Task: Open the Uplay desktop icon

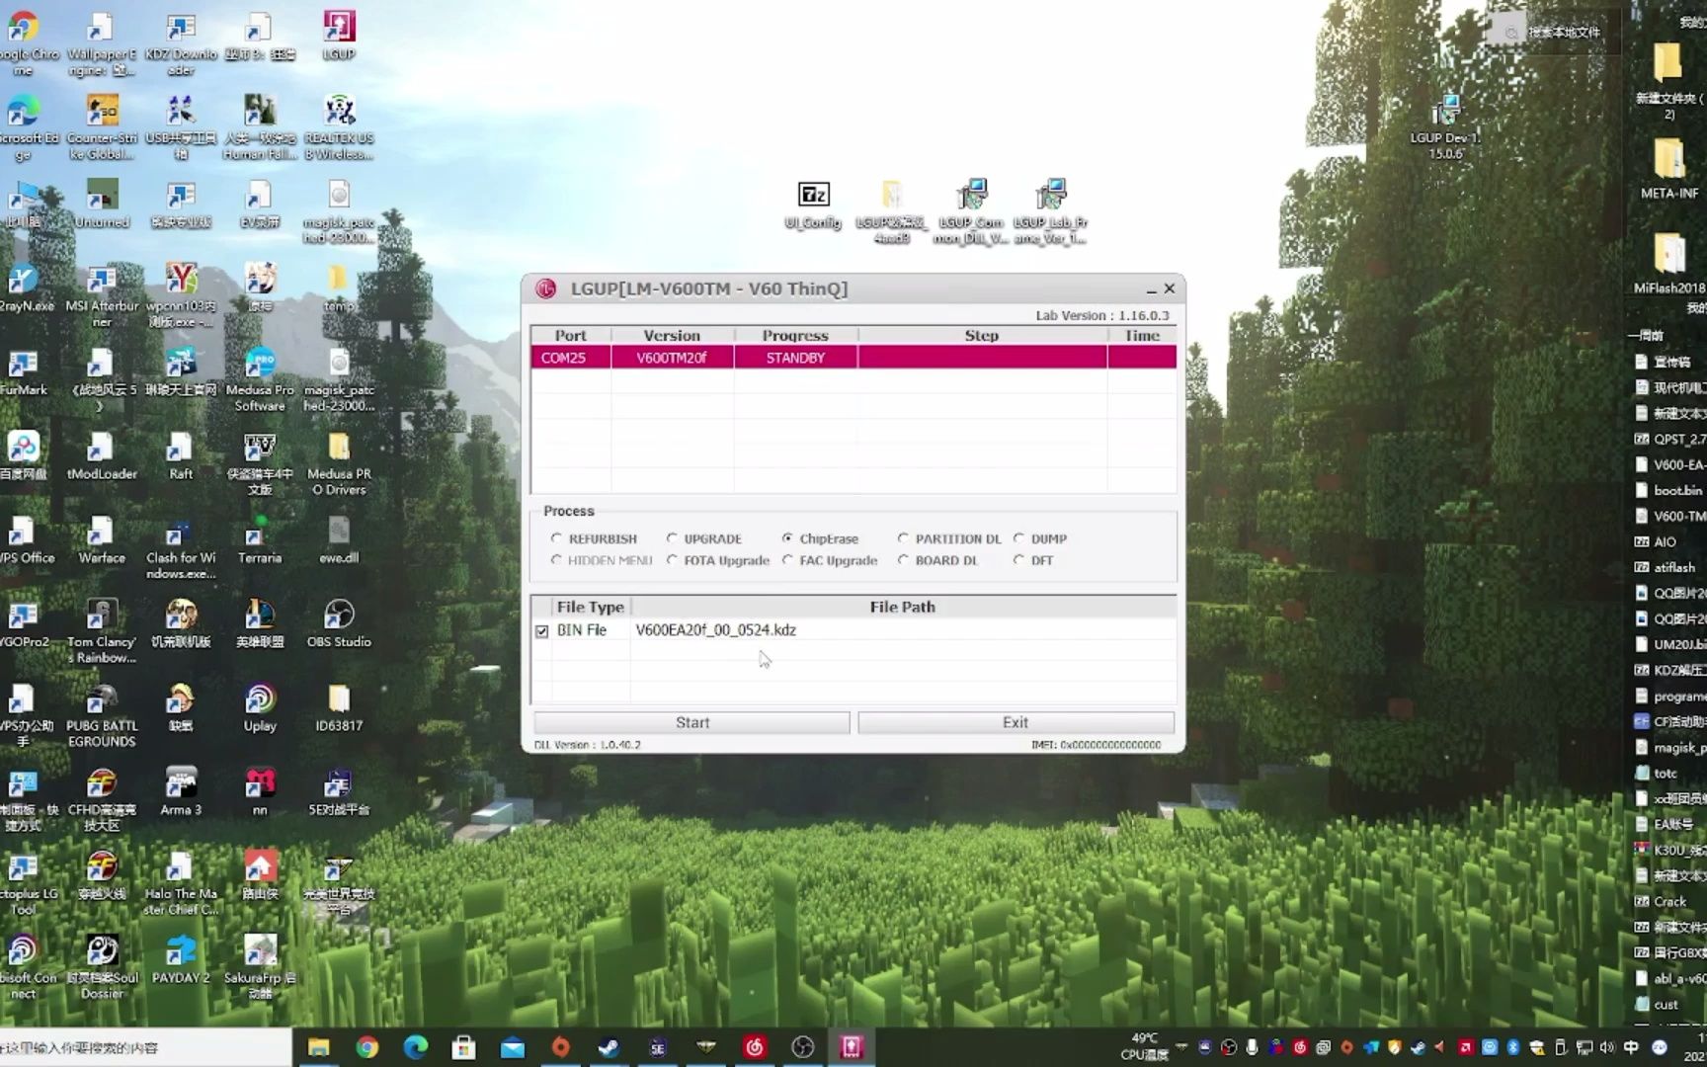Action: 260,707
